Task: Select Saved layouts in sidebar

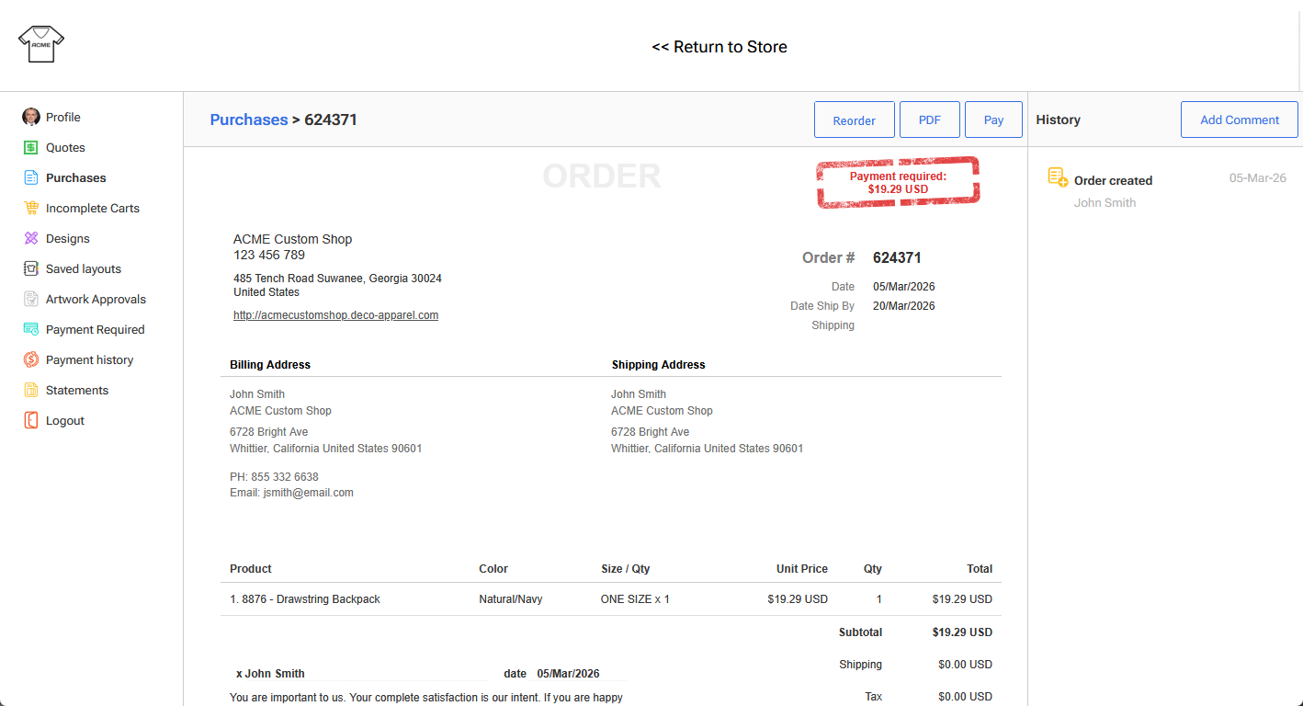Action: (x=84, y=268)
